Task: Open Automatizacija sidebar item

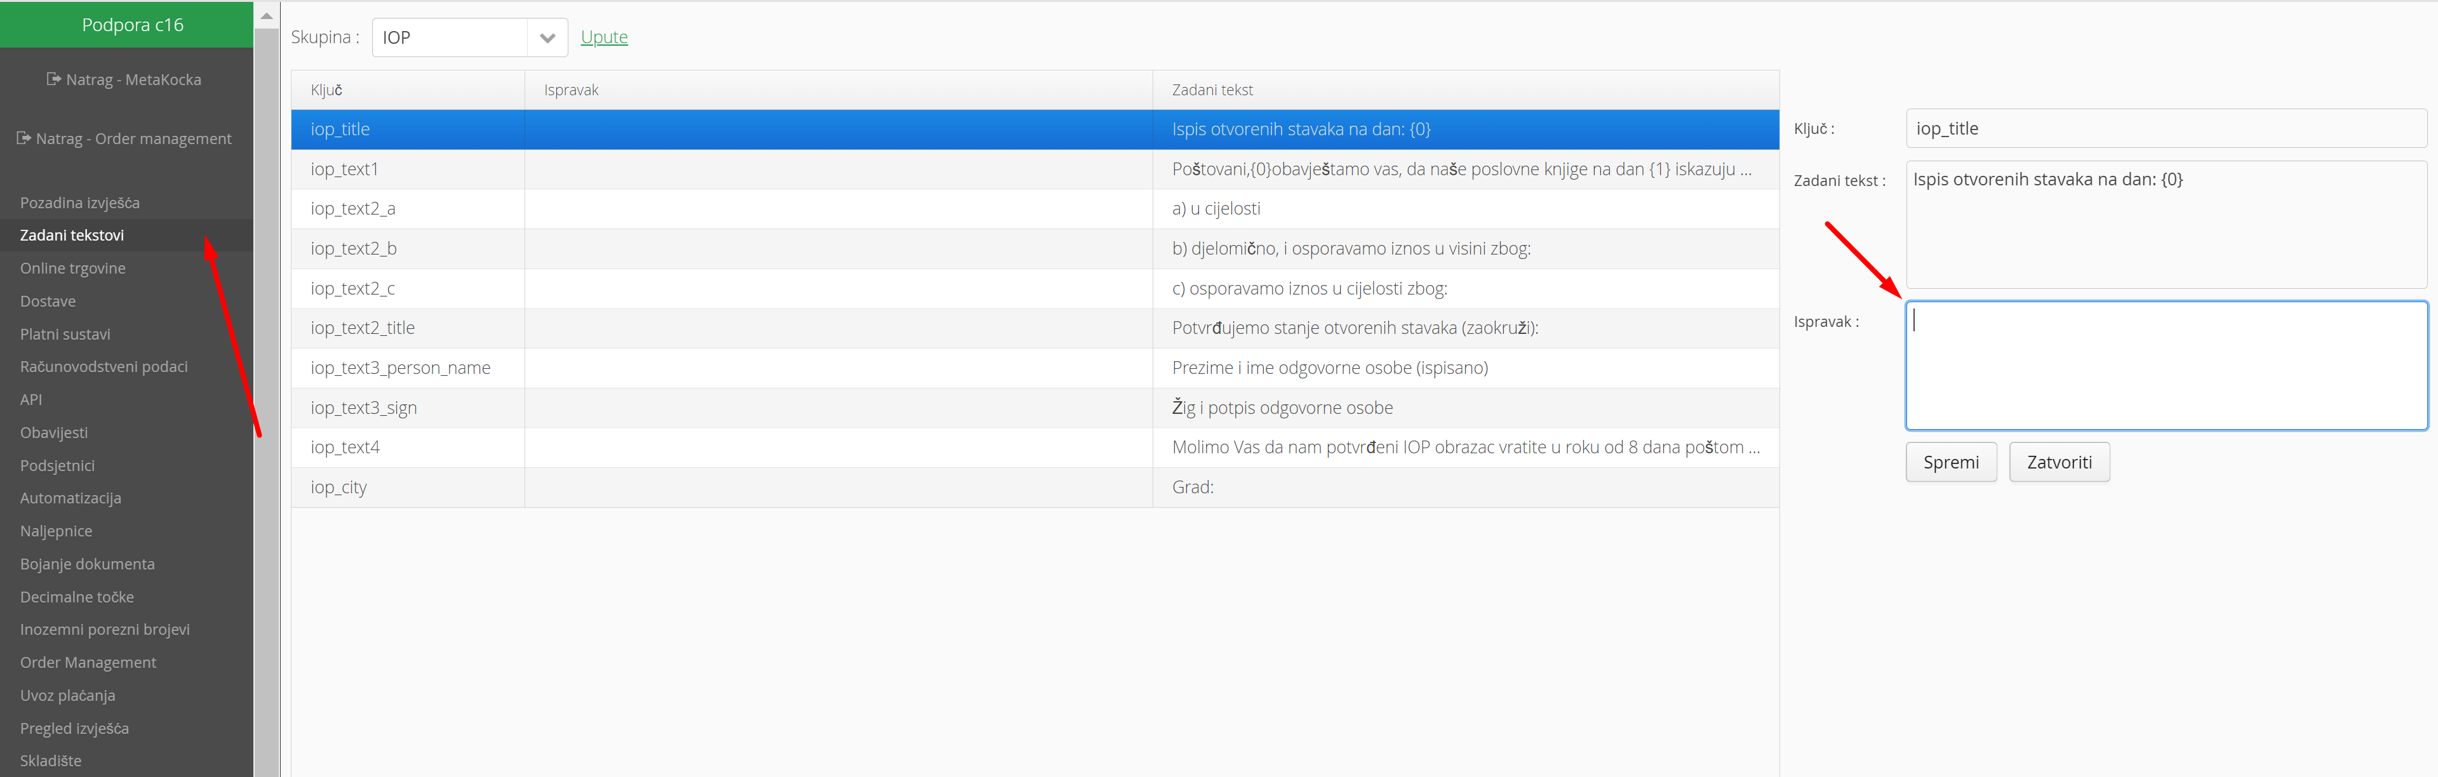Action: [70, 498]
